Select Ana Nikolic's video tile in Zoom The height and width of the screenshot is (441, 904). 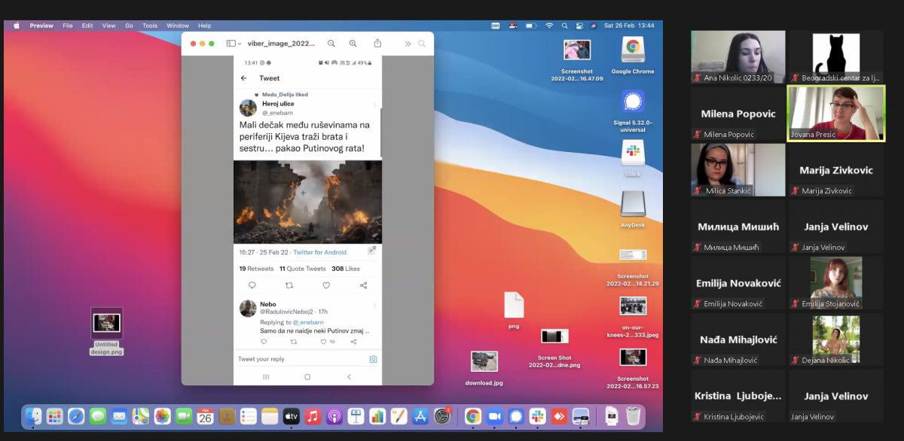[739, 57]
